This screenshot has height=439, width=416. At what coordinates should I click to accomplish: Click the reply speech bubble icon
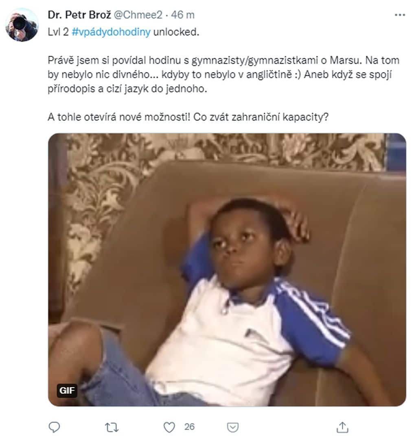54,427
